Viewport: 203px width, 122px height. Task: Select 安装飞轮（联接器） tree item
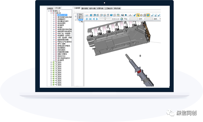64,33
